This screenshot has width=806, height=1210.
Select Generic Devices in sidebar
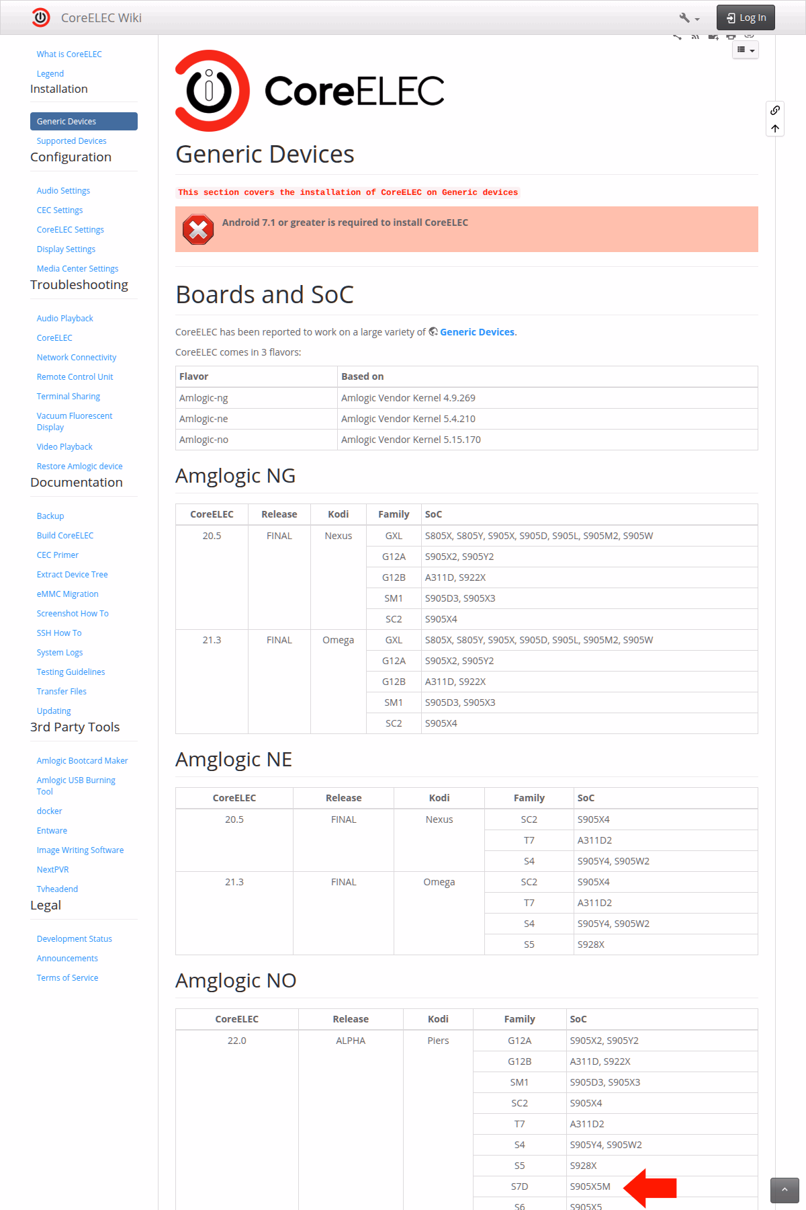[x=84, y=121]
